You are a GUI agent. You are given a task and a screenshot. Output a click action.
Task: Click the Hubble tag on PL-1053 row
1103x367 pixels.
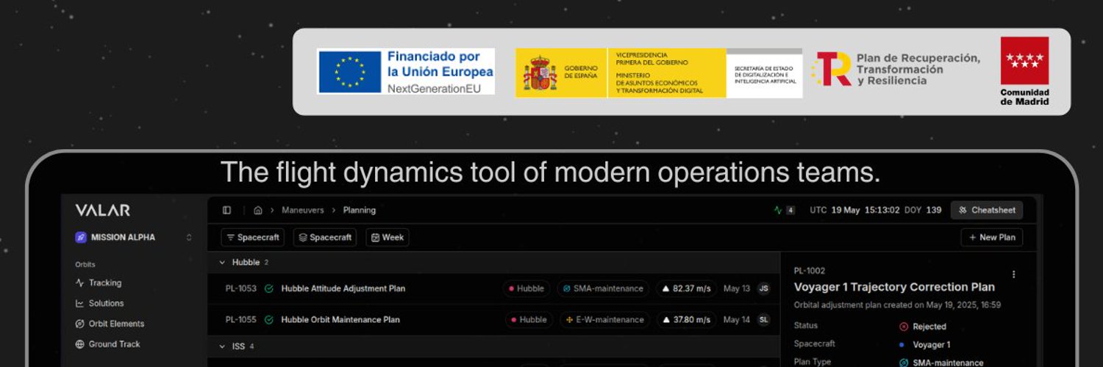526,289
